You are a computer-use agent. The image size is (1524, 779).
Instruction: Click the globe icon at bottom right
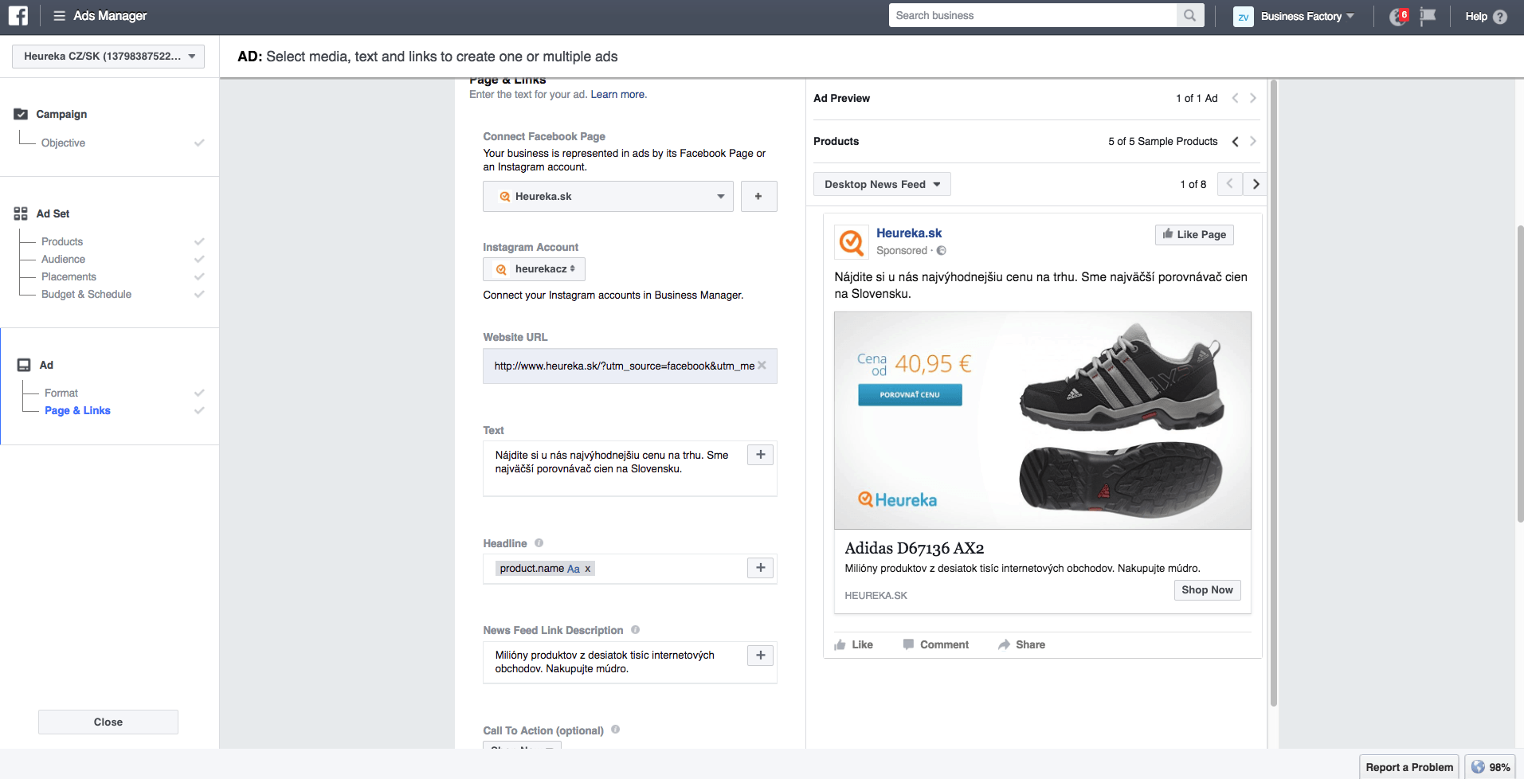[x=1479, y=766]
